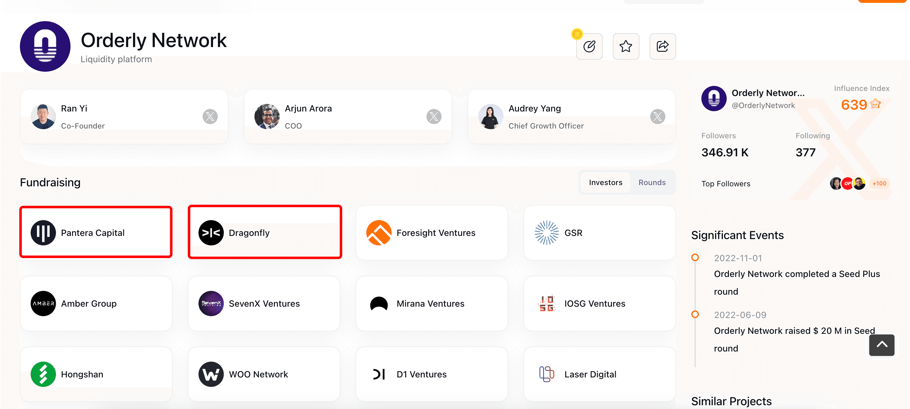910x409 pixels.
Task: Click the 346.91 K followers count
Action: point(724,153)
